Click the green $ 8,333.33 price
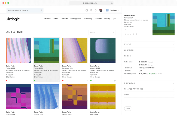This screenshot has width=177, height=115. coord(153,74)
